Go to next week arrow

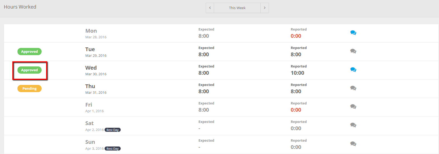265,8
